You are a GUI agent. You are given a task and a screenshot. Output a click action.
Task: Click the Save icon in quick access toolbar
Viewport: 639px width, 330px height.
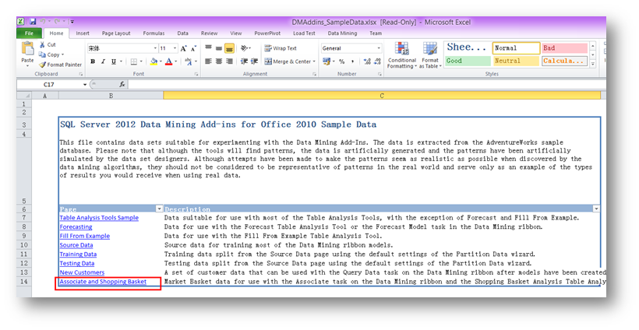point(33,22)
